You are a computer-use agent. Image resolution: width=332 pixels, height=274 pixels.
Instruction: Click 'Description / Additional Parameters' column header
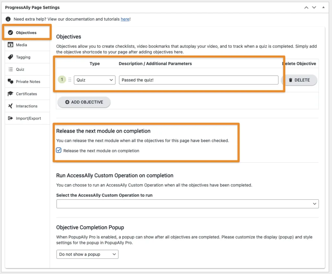(x=155, y=64)
